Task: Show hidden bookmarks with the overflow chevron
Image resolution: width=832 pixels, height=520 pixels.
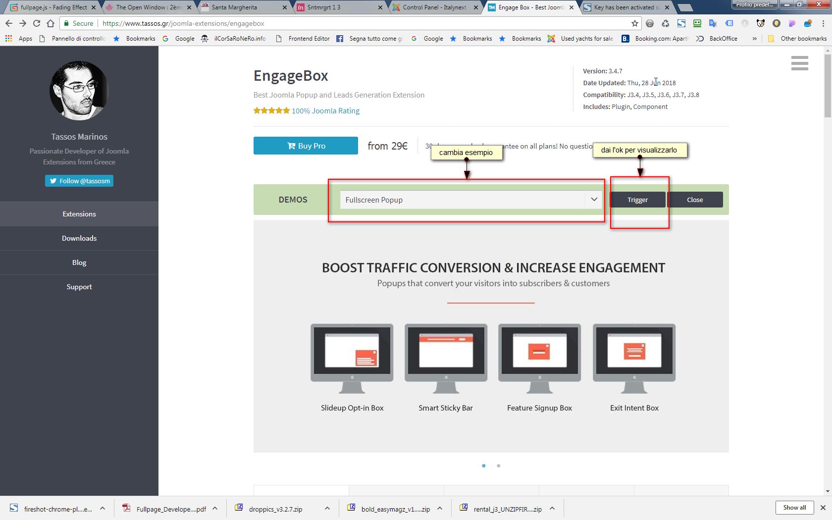Action: pos(755,38)
